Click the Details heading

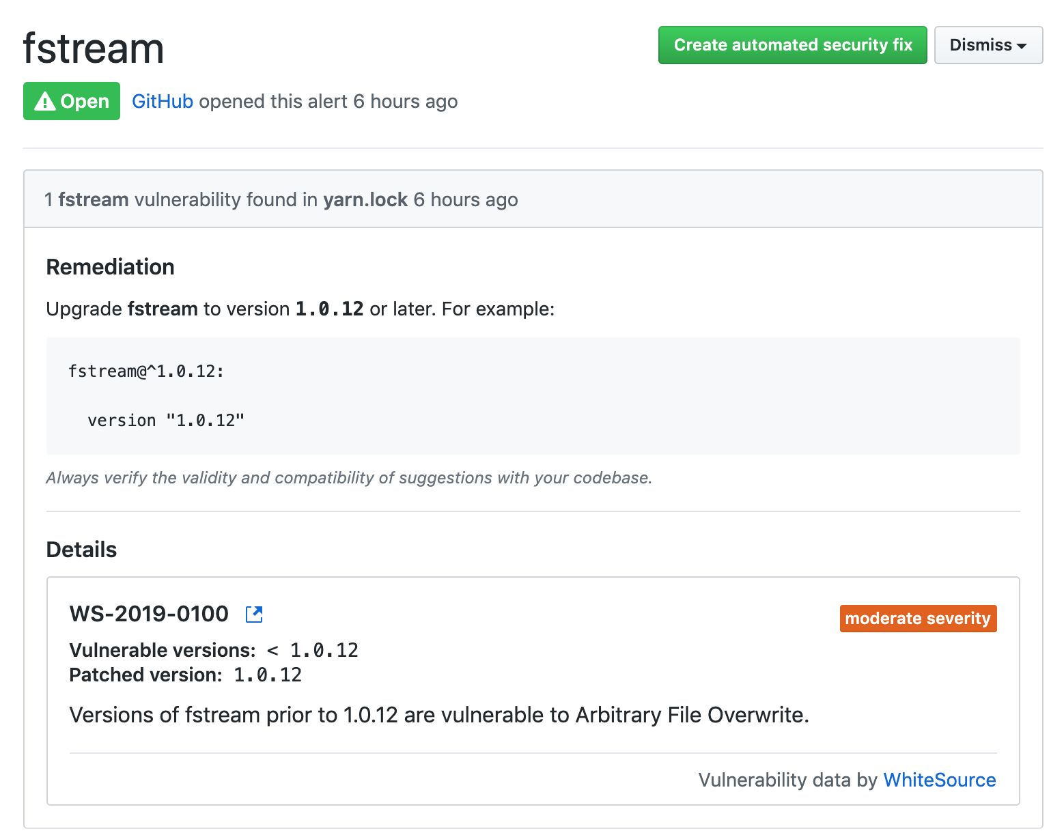(81, 550)
